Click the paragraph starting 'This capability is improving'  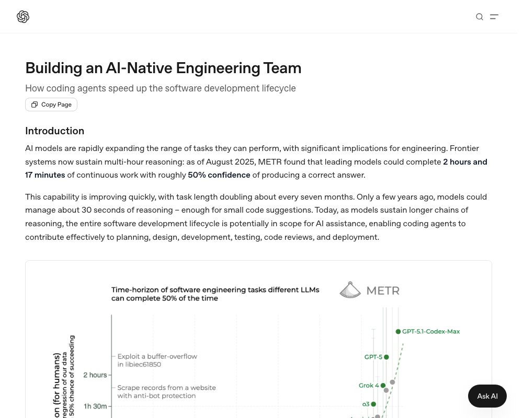click(x=256, y=217)
